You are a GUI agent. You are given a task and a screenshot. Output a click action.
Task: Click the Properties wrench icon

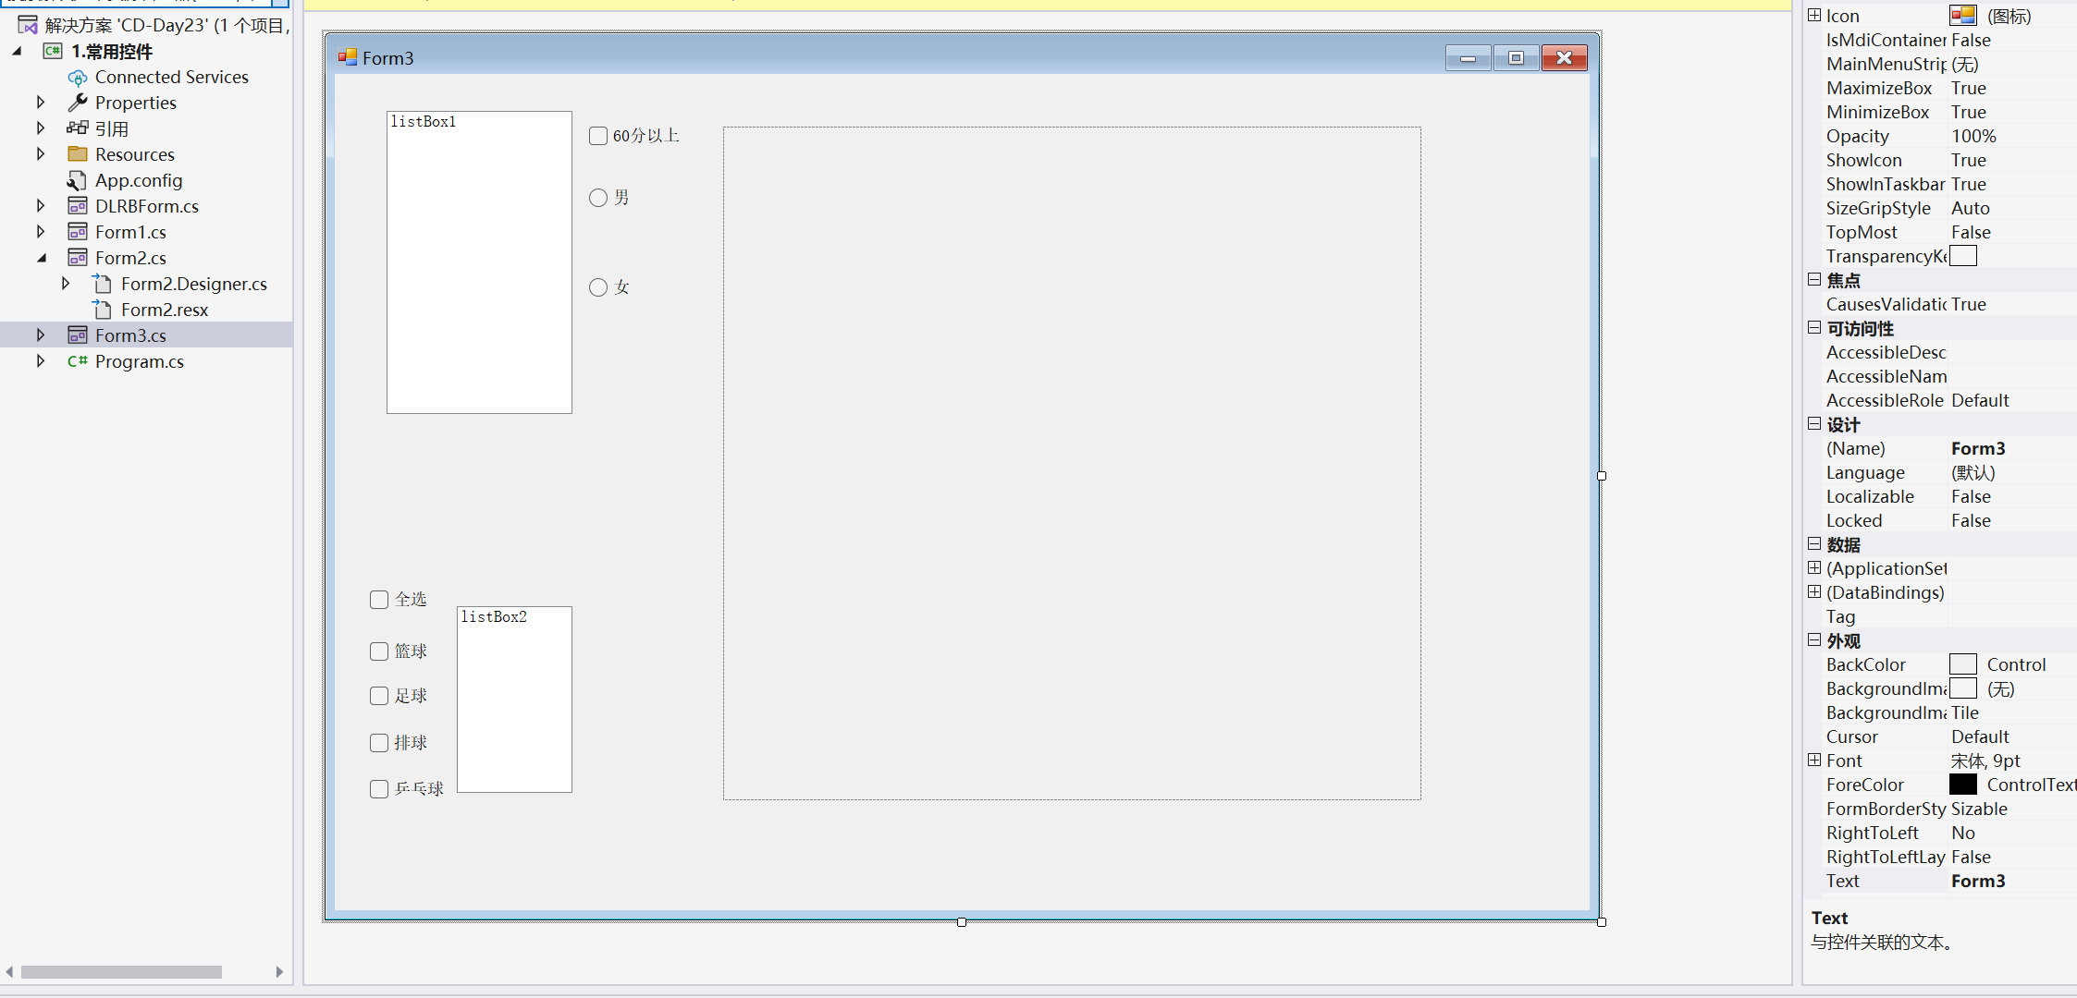coord(78,103)
